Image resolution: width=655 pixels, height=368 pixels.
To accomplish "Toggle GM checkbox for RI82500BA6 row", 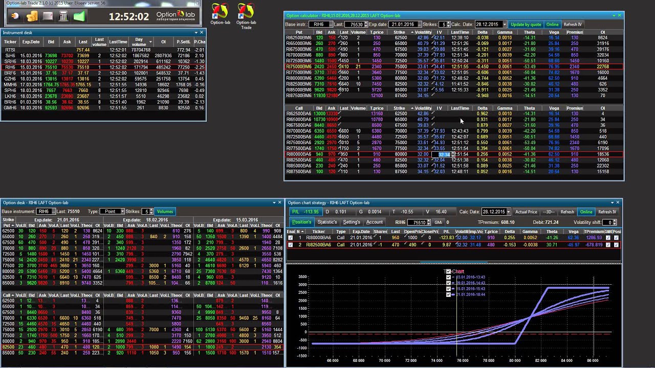I will 608,245.
